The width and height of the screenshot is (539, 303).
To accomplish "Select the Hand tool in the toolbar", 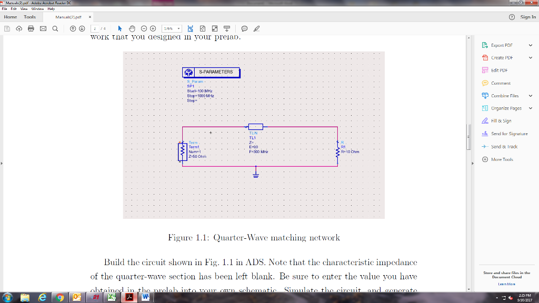I will pos(131,28).
